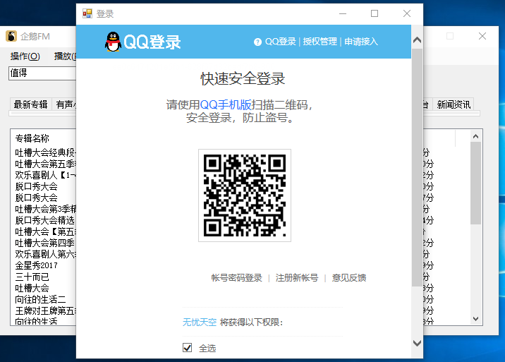Viewport: 505px width, 362px height.
Task: Open 意见反馈 link
Action: coord(349,277)
